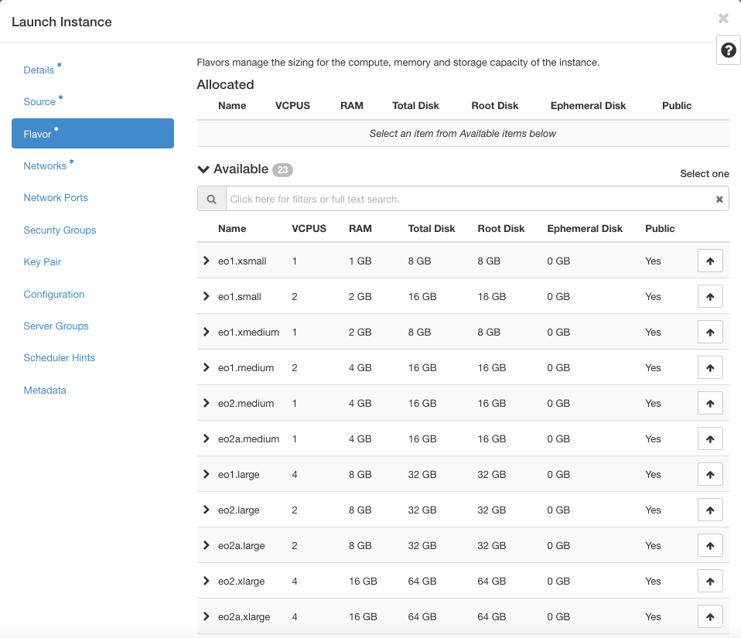741x638 pixels.
Task: Choose eo1.large flavor using up arrow
Action: [709, 475]
